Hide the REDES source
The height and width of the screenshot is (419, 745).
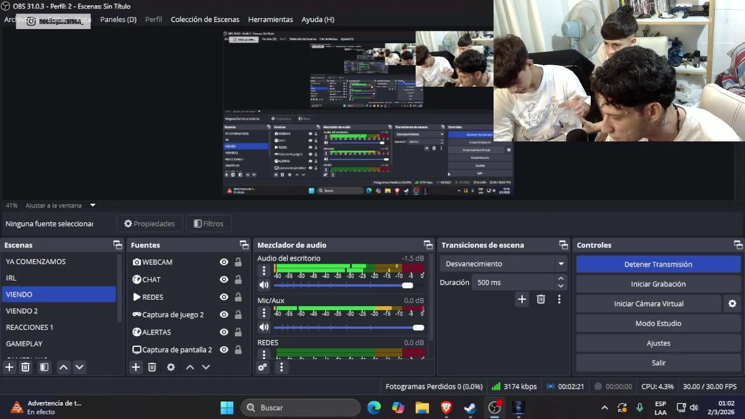223,297
